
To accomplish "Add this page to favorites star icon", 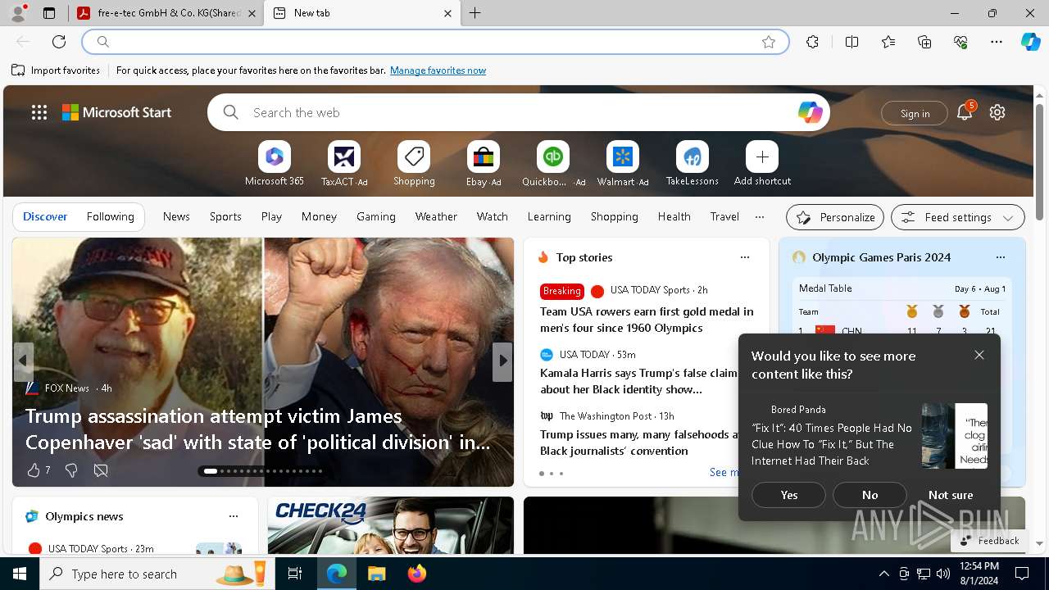I will coord(769,42).
